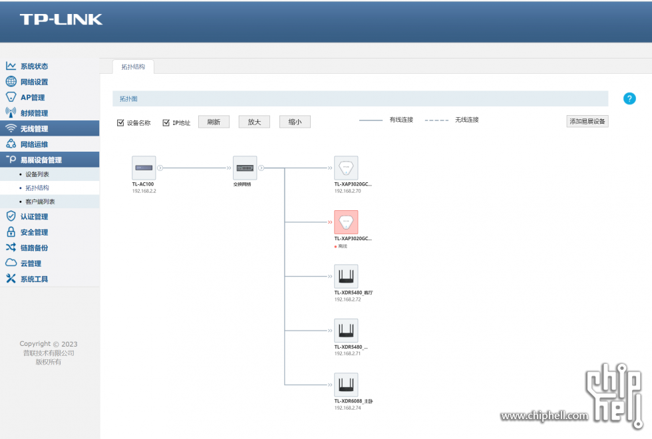Click the 刷新 button
This screenshot has height=439, width=652.
tap(214, 122)
